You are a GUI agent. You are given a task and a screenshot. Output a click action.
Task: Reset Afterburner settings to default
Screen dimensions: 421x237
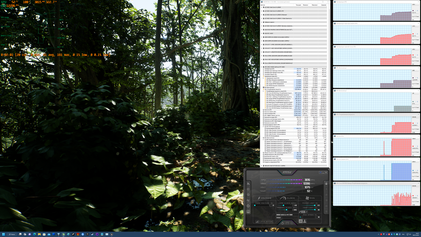tap(282, 223)
